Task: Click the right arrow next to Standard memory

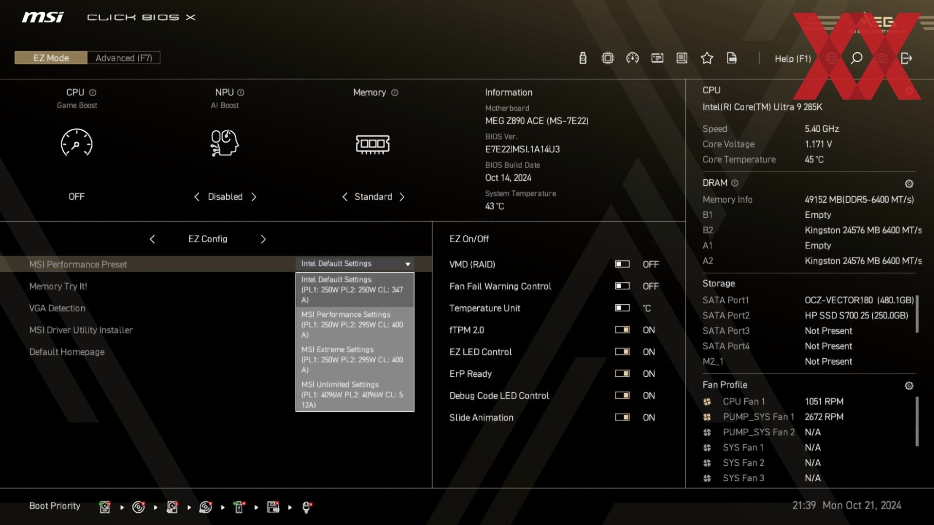Action: coord(402,197)
